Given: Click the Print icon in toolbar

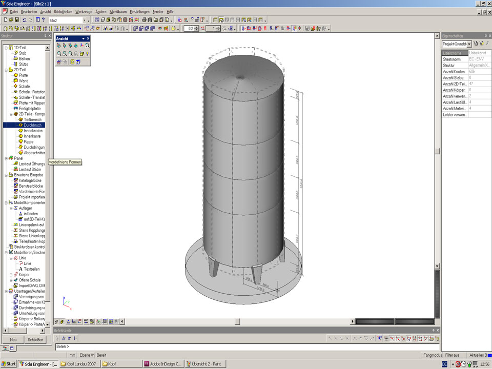Looking at the screenshot, I should click(144, 20).
